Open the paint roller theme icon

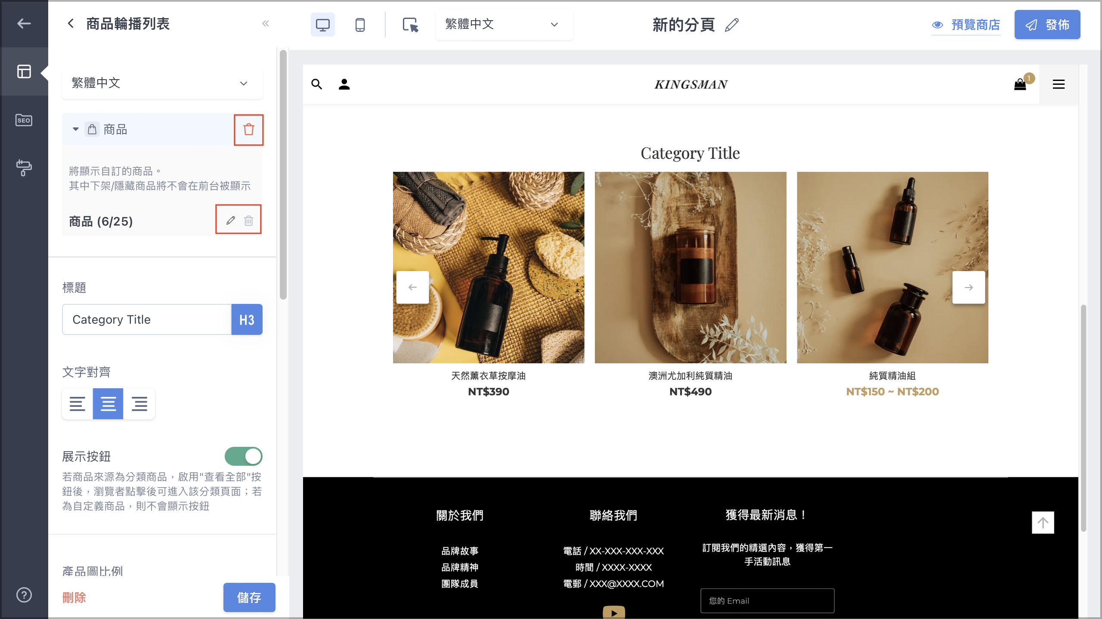tap(24, 167)
